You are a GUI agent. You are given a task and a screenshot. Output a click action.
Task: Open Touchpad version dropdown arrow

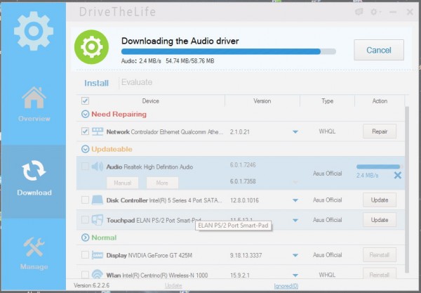(x=295, y=220)
